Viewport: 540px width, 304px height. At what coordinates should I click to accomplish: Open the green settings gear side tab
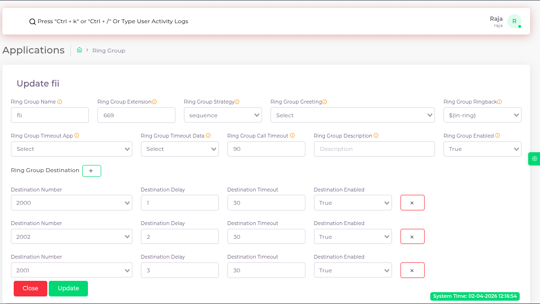click(x=534, y=159)
